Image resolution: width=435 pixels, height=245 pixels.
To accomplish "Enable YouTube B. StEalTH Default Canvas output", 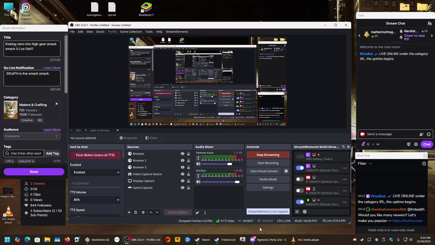I will [x=300, y=179].
